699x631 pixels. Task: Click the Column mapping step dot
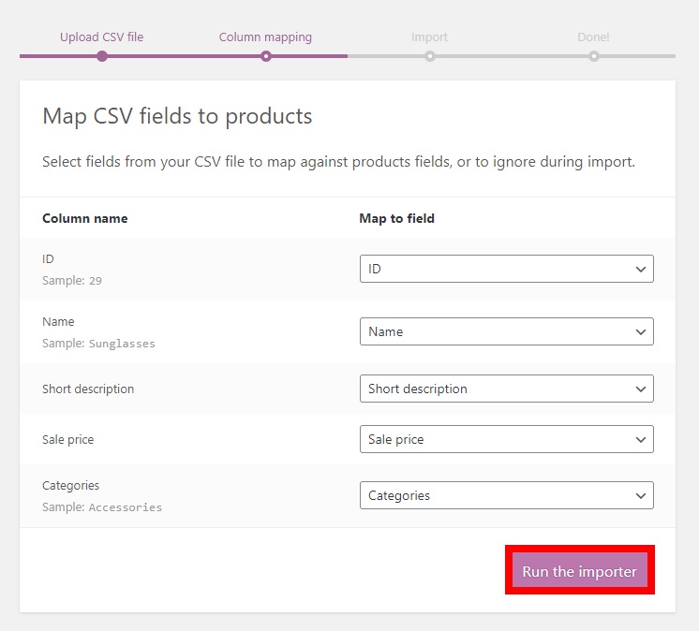[266, 56]
